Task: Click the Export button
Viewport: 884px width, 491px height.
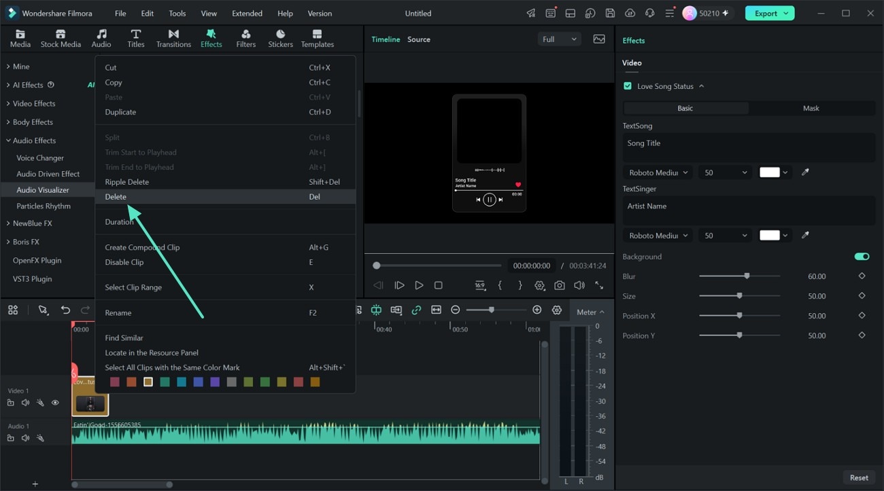Action: (x=770, y=13)
